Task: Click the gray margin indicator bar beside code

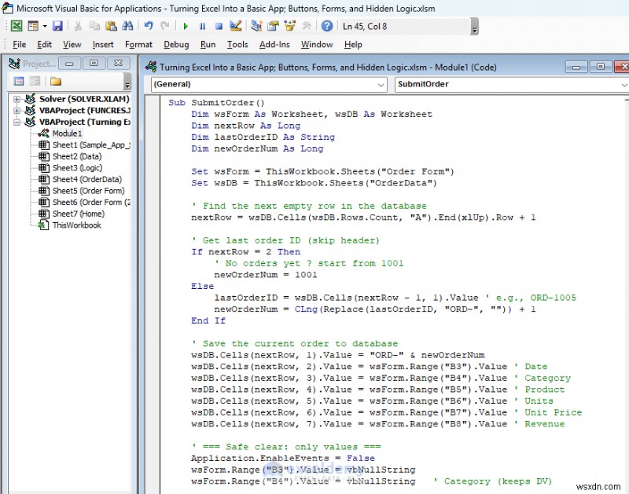Action: (x=153, y=295)
